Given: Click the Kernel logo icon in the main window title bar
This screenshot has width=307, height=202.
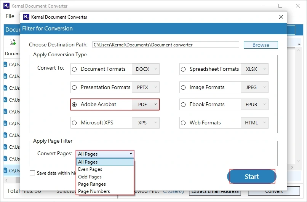Looking at the screenshot, I should pos(6,6).
